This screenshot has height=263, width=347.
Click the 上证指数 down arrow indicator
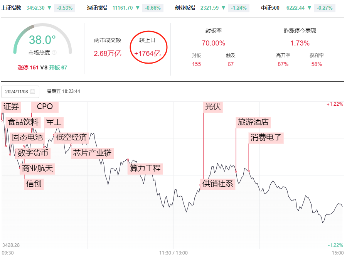pos(49,8)
